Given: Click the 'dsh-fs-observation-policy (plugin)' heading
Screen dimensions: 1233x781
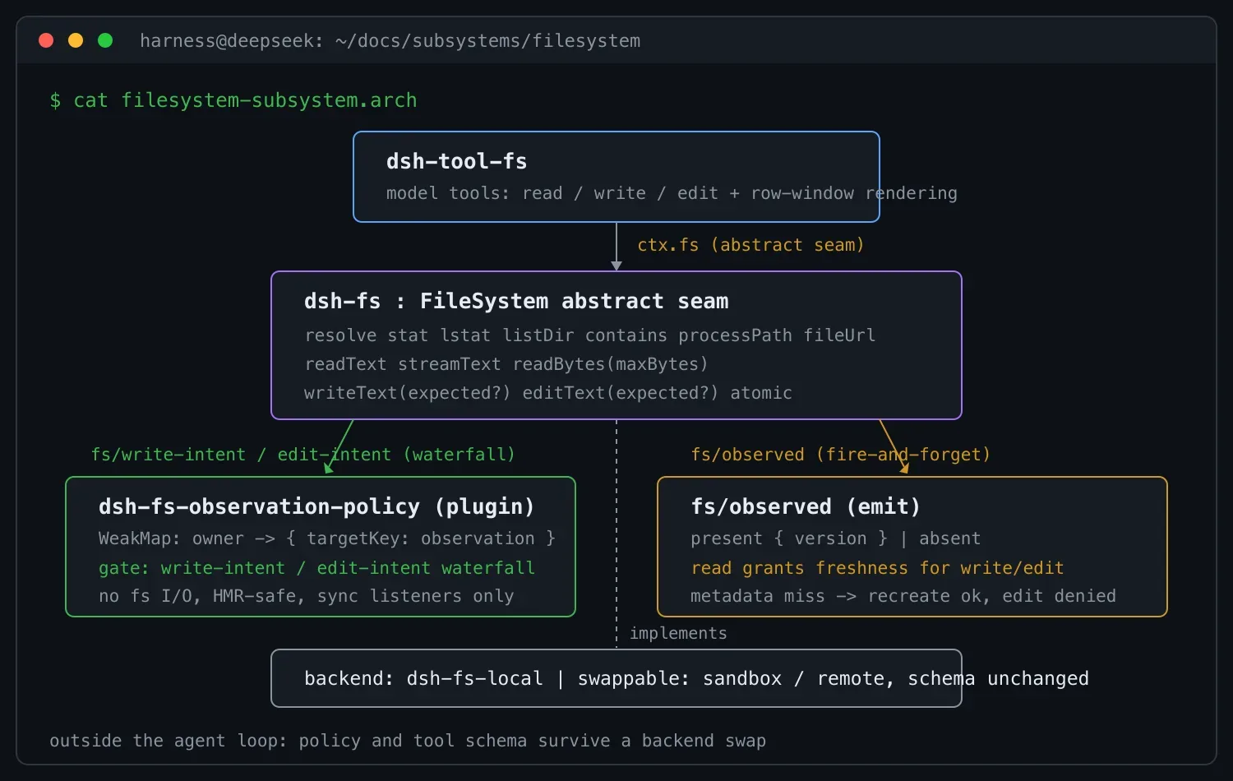Looking at the screenshot, I should [316, 506].
